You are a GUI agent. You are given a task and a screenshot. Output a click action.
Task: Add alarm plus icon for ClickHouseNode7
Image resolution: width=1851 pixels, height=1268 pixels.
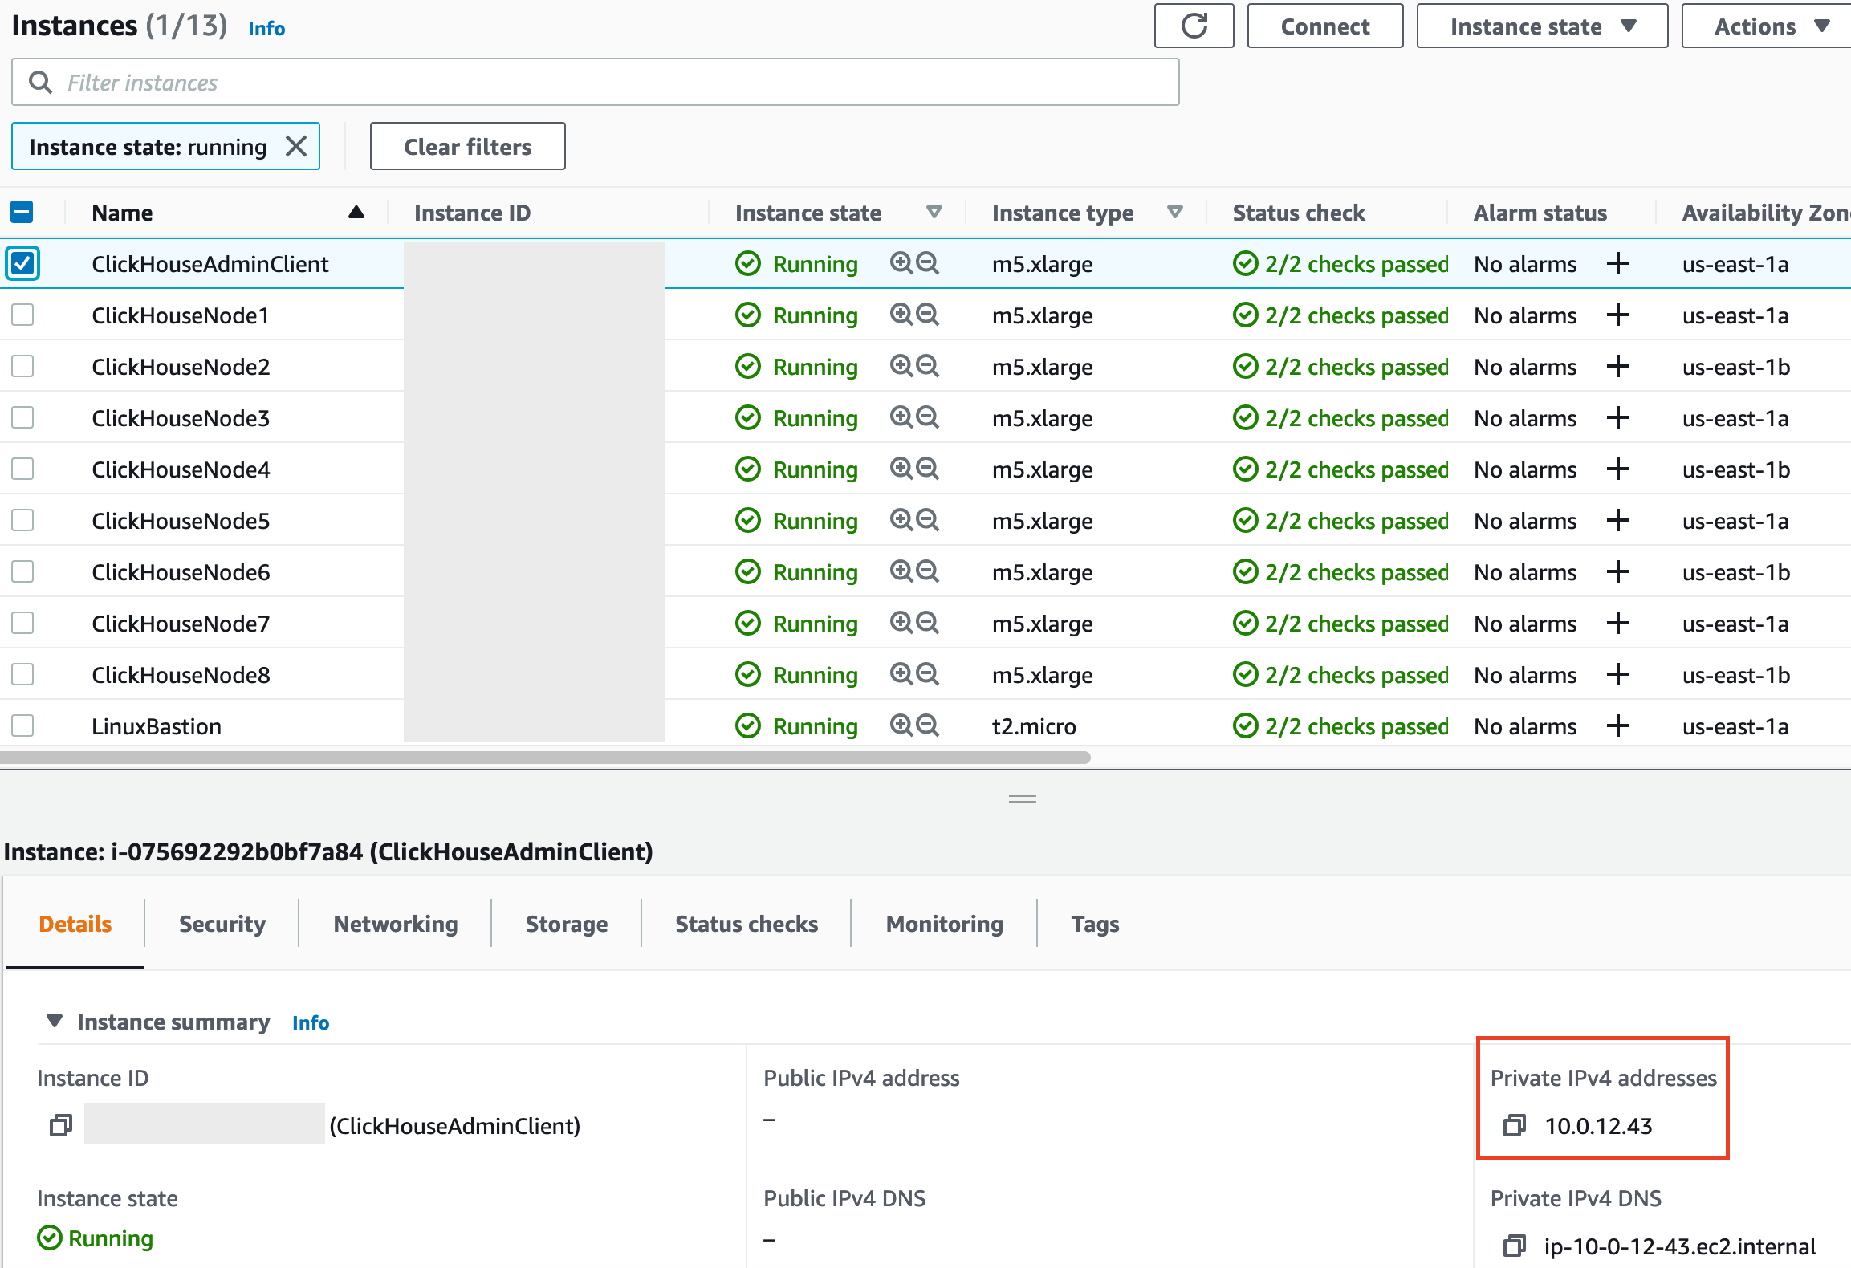point(1618,623)
